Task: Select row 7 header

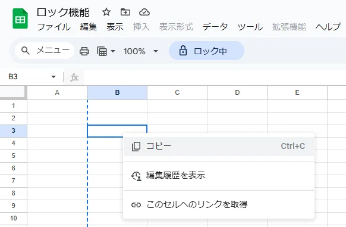Action: click(x=14, y=181)
